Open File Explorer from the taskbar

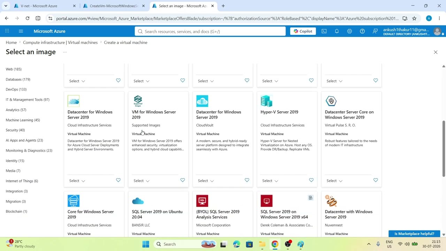click(x=262, y=244)
